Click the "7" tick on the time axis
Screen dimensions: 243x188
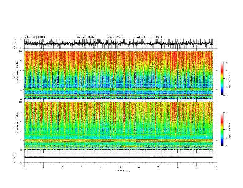click(x=158, y=167)
